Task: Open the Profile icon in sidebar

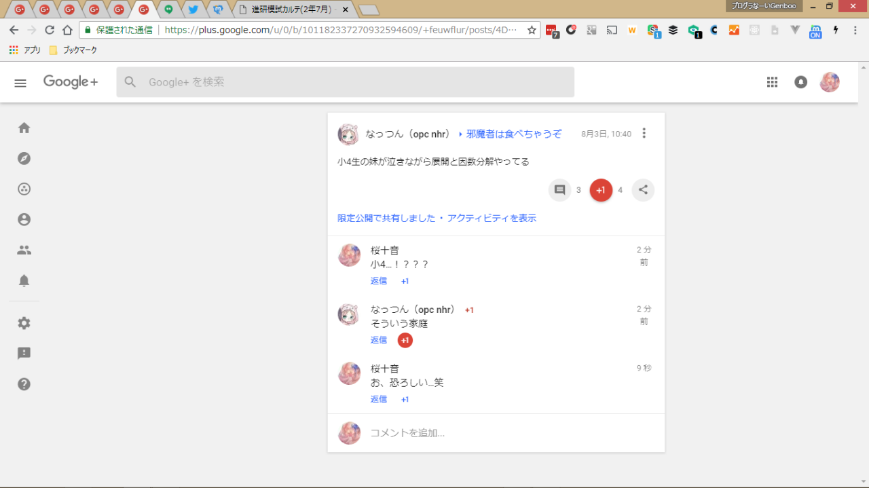Action: (24, 220)
